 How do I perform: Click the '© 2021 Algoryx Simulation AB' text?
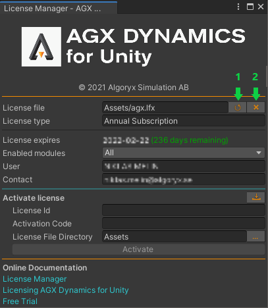(134, 88)
